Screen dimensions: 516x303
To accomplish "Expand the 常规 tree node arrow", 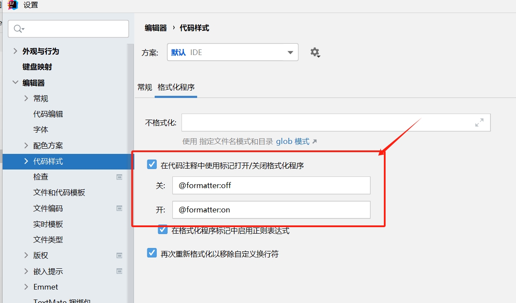I will pyautogui.click(x=26, y=98).
